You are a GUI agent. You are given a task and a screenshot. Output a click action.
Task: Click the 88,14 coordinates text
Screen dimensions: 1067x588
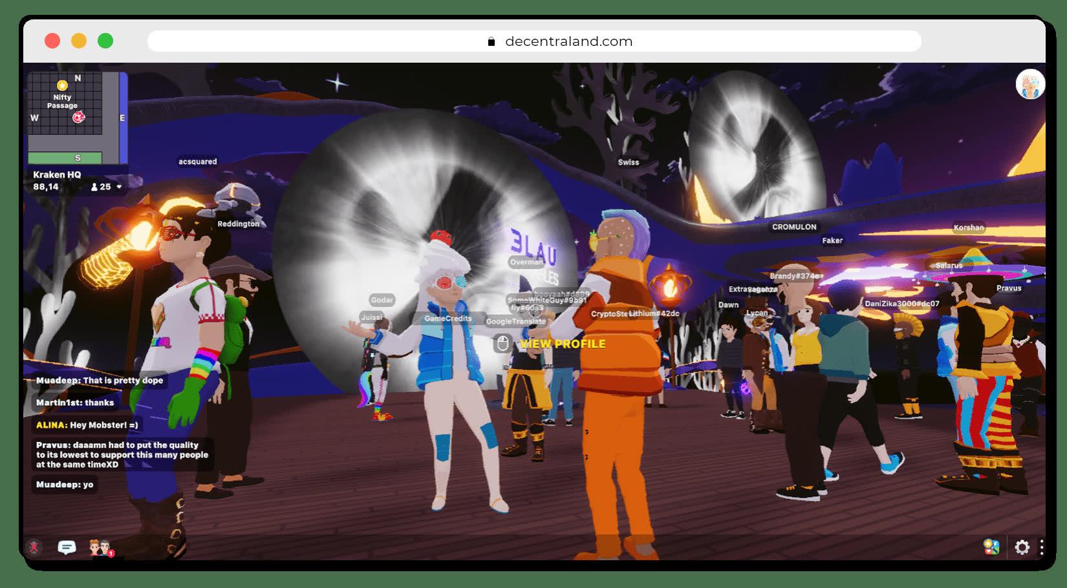tap(46, 187)
